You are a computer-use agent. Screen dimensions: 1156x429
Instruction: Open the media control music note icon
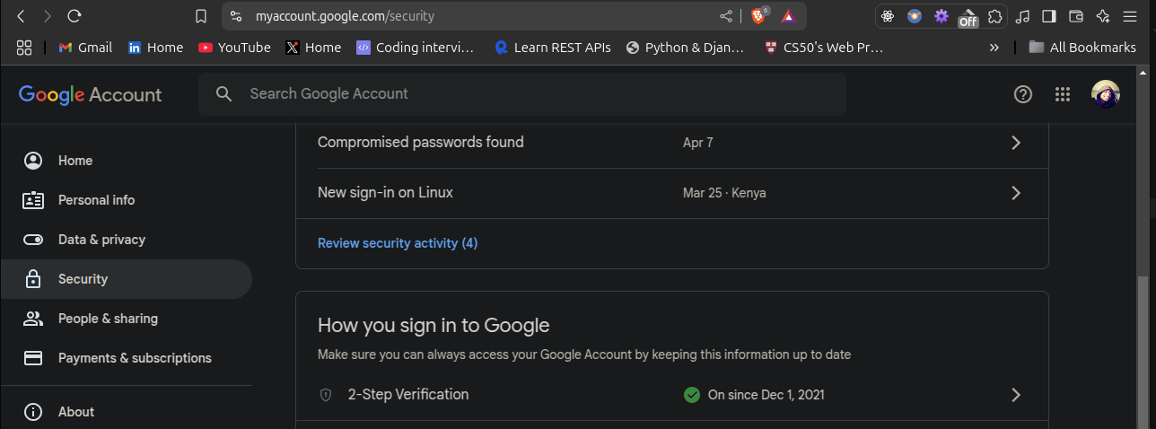(x=1022, y=16)
